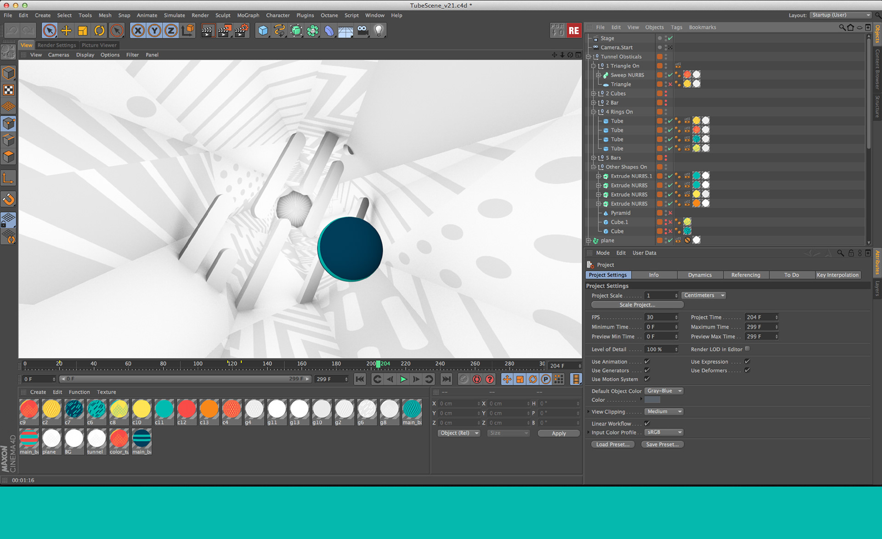Open the Centimeters unit dropdown
The width and height of the screenshot is (882, 539).
(x=703, y=295)
